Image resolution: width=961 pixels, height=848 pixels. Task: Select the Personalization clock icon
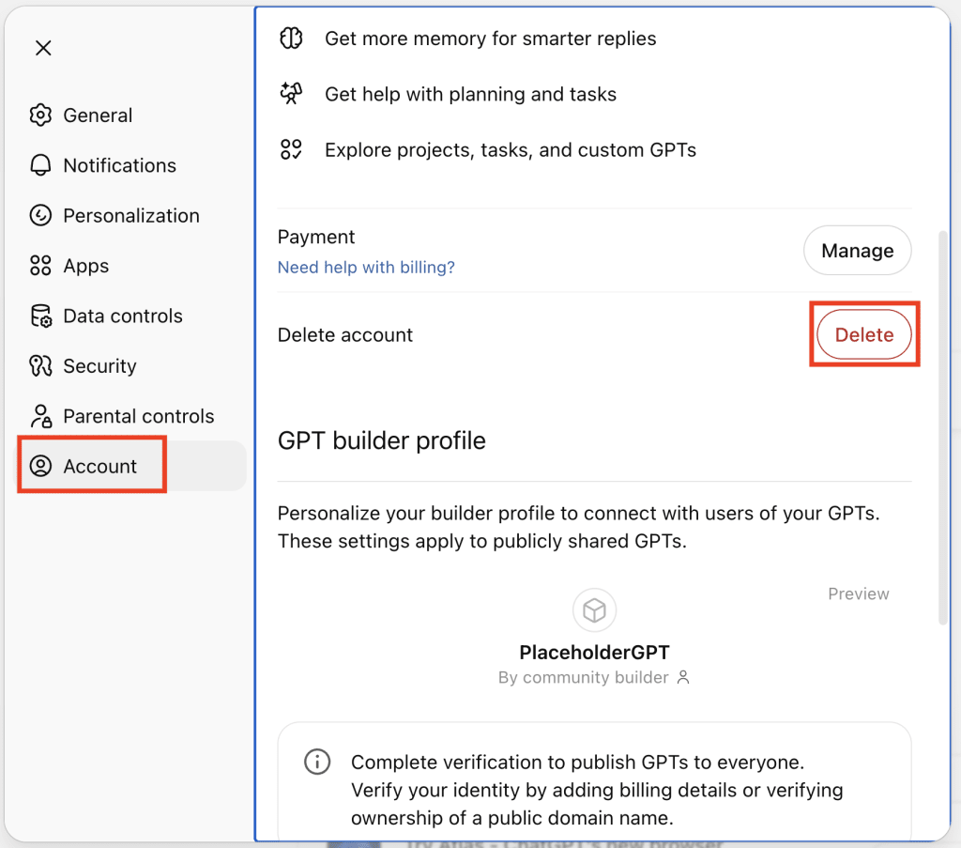pyautogui.click(x=40, y=215)
